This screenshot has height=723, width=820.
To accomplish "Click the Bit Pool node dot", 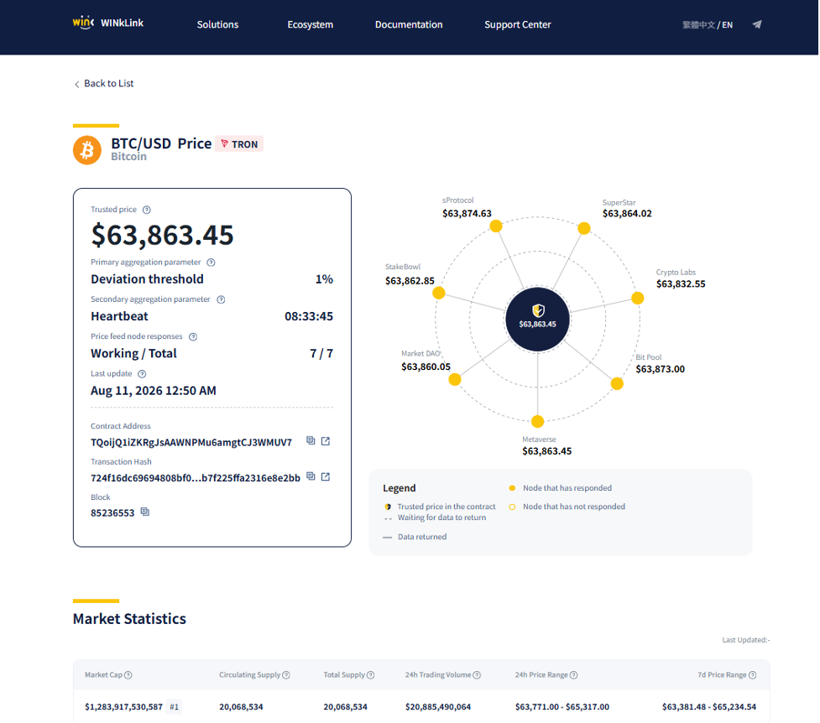I will pyautogui.click(x=617, y=383).
